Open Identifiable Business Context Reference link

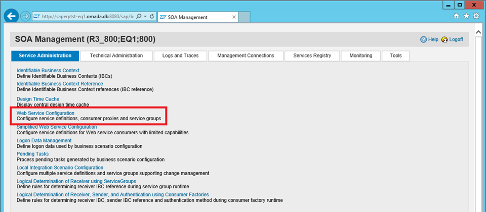coord(60,84)
